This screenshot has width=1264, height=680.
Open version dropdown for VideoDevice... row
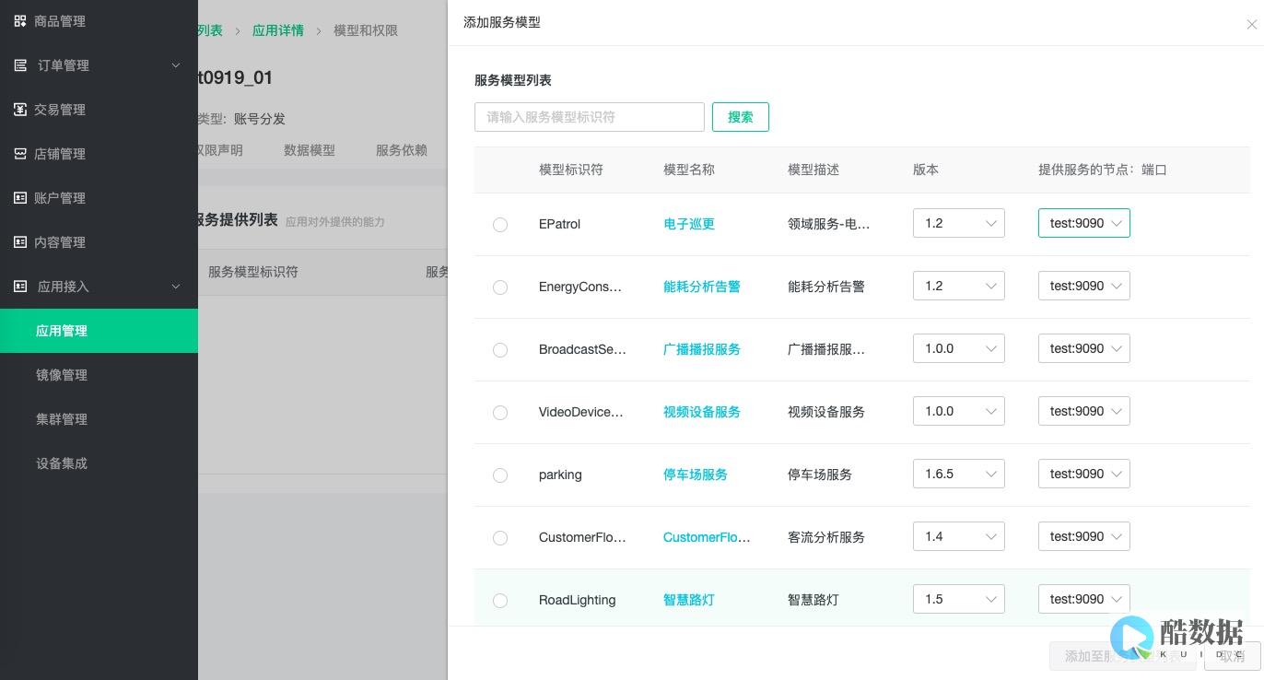[959, 411]
